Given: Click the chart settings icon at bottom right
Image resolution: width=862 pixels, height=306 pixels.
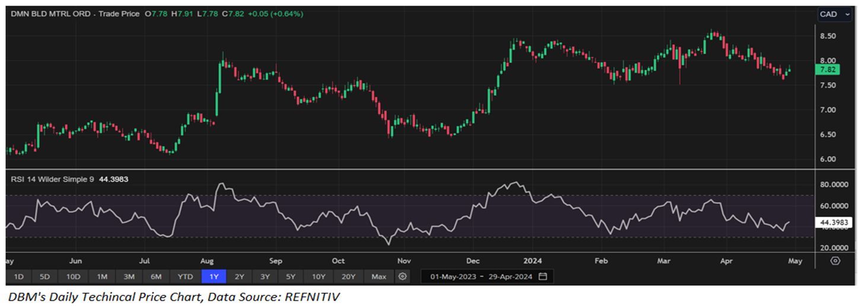Looking at the screenshot, I should (835, 260).
